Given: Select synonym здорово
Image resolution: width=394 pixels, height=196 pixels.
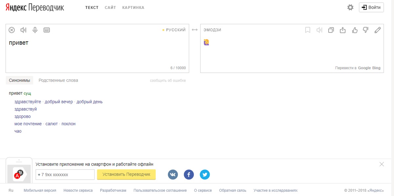Looking at the screenshot, I should pos(23,116).
